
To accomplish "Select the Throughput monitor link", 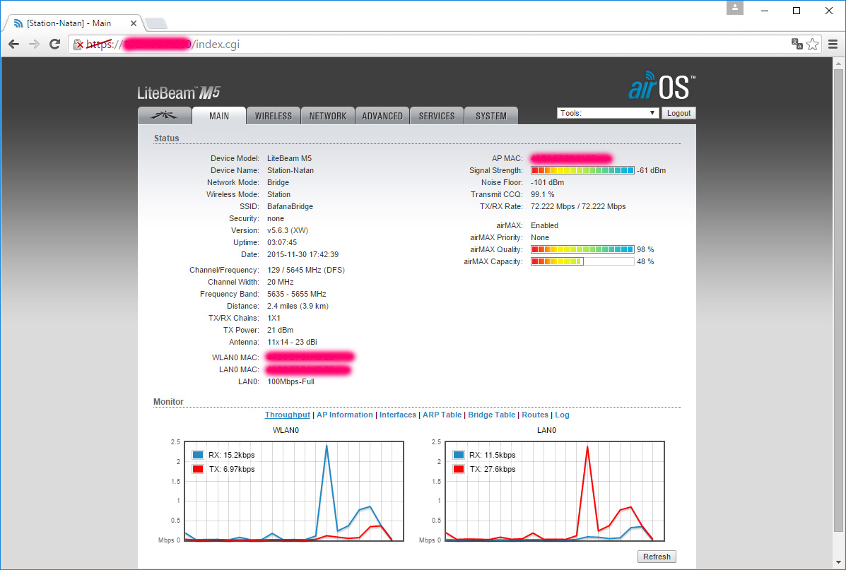I will [x=287, y=415].
